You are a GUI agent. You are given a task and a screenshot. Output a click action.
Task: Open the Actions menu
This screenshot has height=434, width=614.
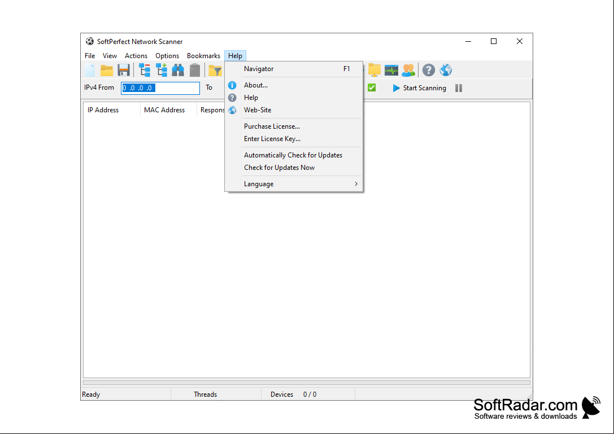136,55
